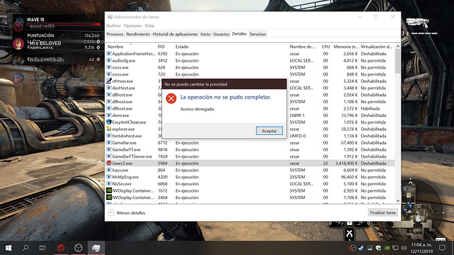The height and width of the screenshot is (255, 454).
Task: Switch to OBS Studio taskbar icon
Action: [x=78, y=248]
